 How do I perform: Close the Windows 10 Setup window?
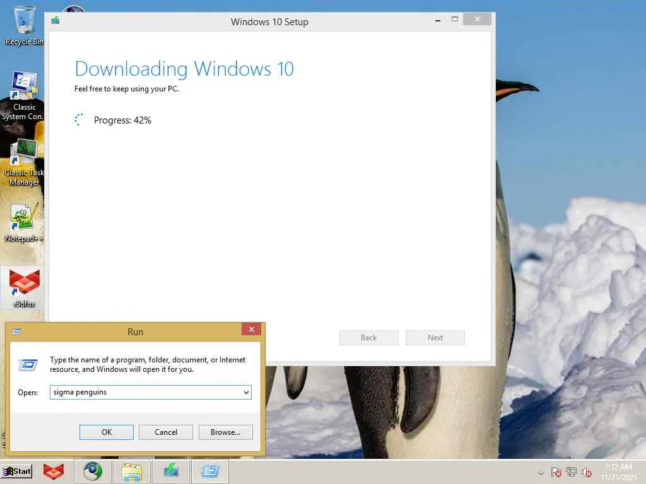477,20
